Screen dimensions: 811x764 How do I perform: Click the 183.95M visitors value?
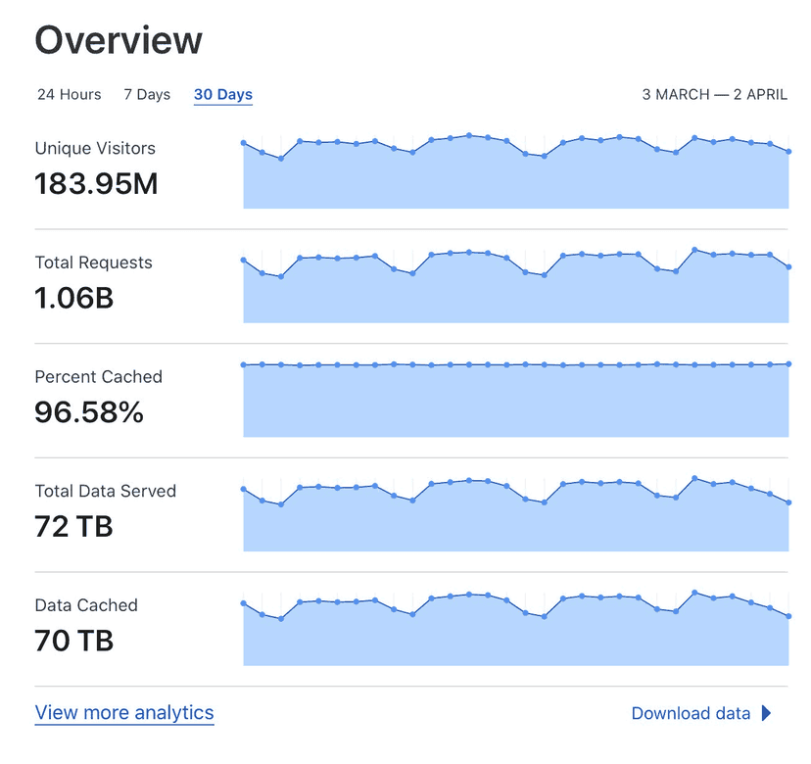coord(96,183)
